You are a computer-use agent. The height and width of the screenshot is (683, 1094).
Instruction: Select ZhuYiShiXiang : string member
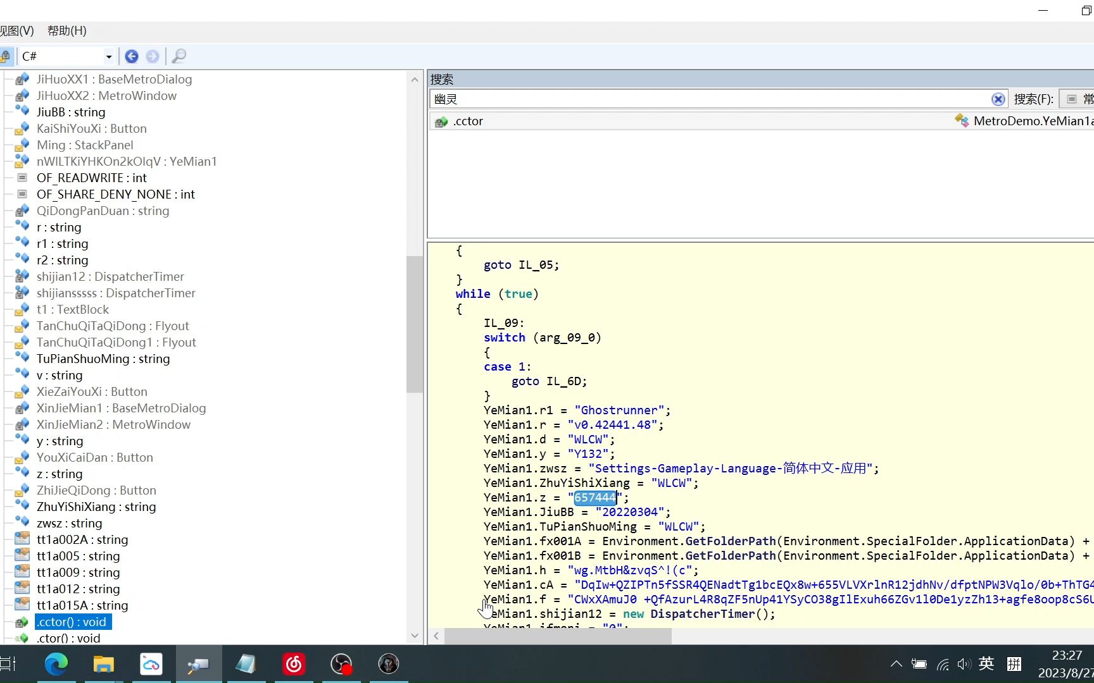96,507
